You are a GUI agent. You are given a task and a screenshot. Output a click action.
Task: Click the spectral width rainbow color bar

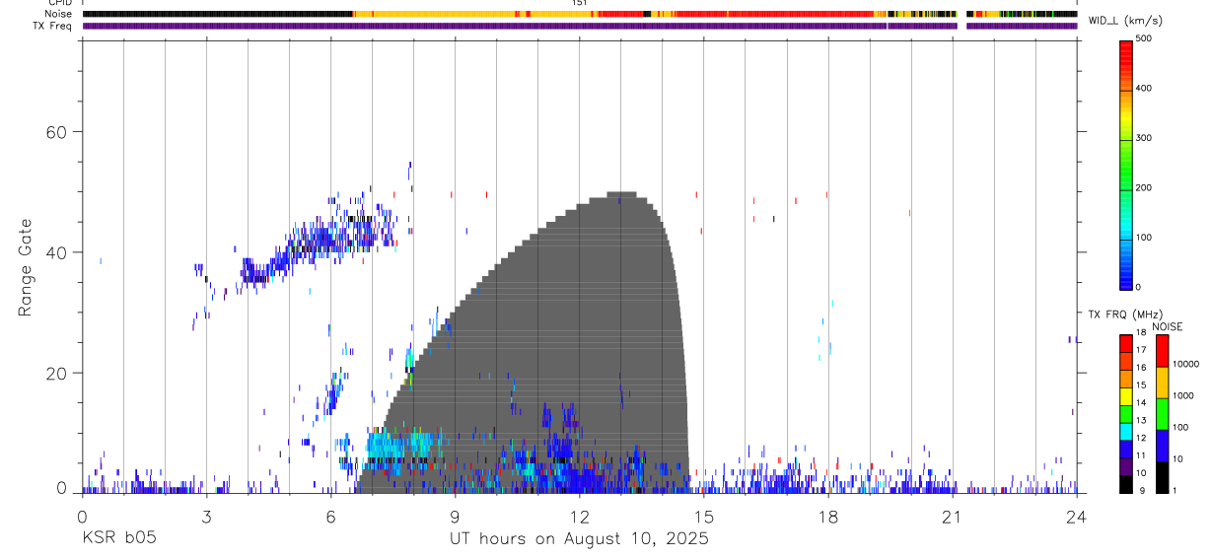(x=1126, y=164)
